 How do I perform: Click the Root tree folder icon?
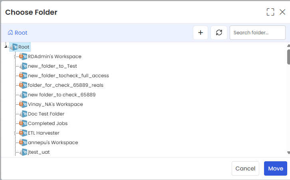click(x=14, y=47)
